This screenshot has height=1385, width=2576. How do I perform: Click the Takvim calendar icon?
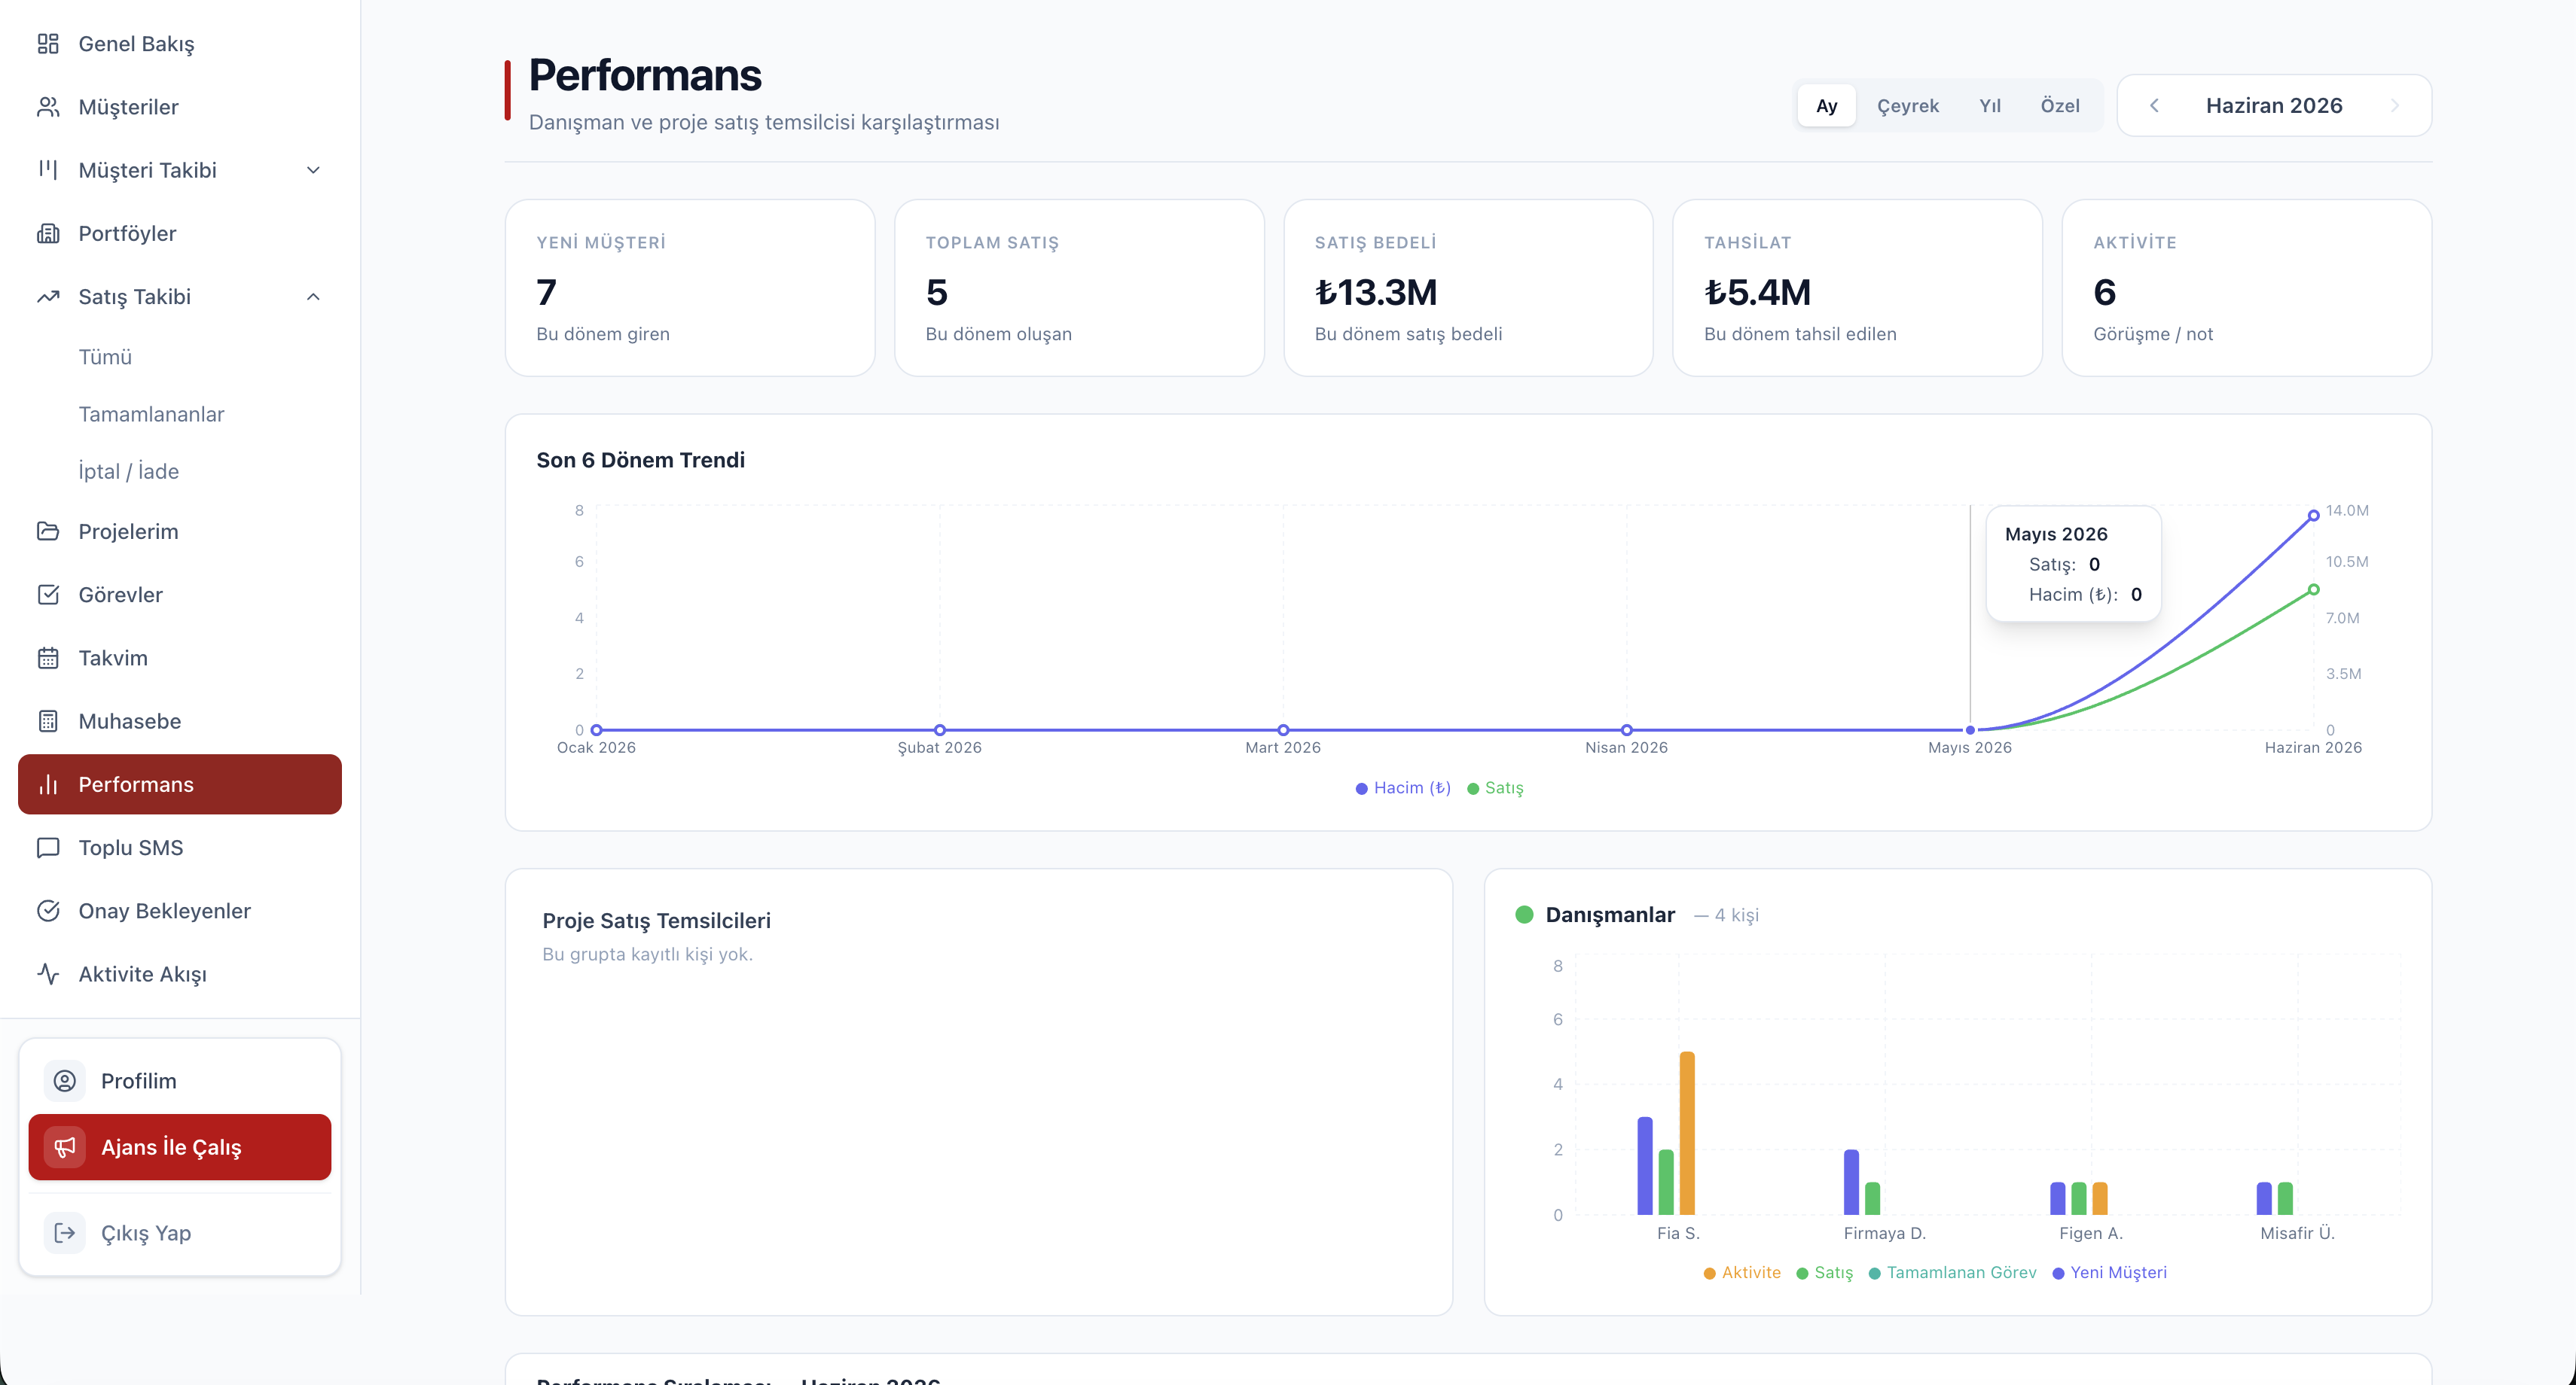coord(48,658)
